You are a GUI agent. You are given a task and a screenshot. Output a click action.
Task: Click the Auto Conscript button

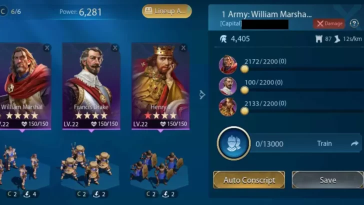[x=249, y=180]
